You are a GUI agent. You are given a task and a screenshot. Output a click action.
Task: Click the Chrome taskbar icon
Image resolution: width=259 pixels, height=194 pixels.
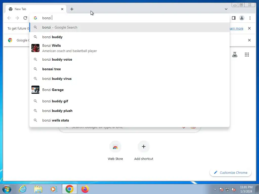pyautogui.click(x=69, y=189)
